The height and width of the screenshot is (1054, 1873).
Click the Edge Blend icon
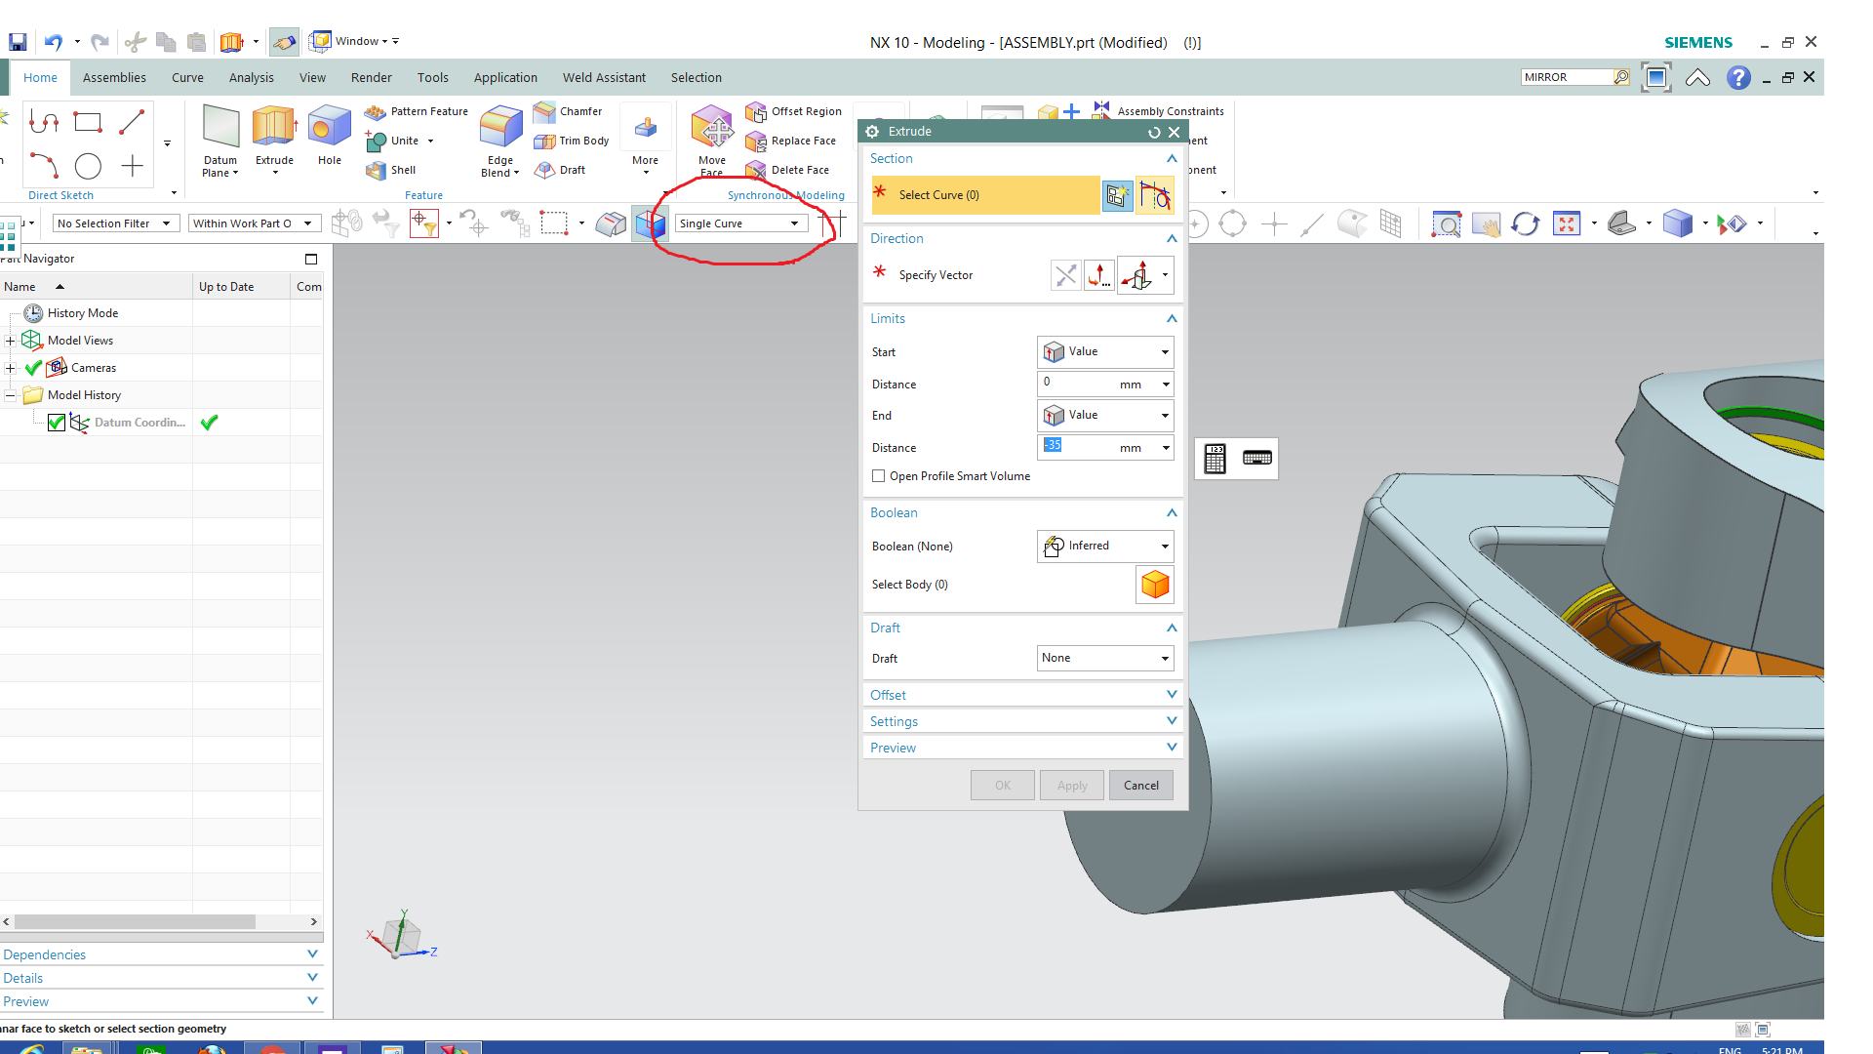click(x=500, y=128)
